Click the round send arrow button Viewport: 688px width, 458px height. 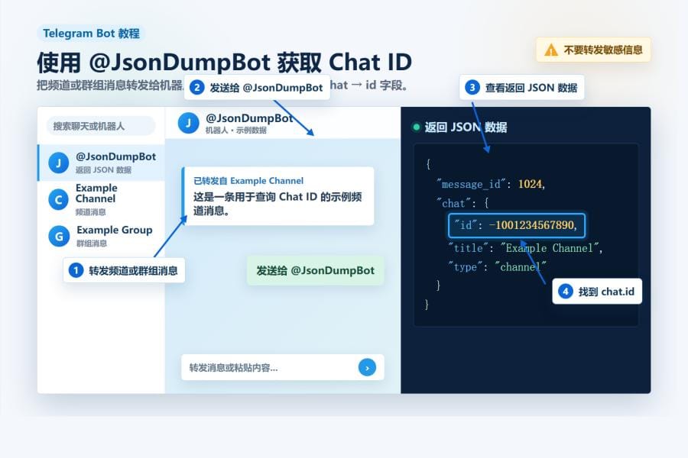point(367,367)
